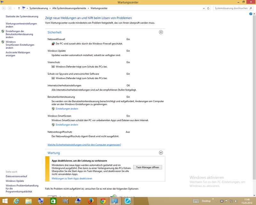The width and height of the screenshot is (256, 205).
Task: Click the Windows Start button
Action: tap(5, 201)
